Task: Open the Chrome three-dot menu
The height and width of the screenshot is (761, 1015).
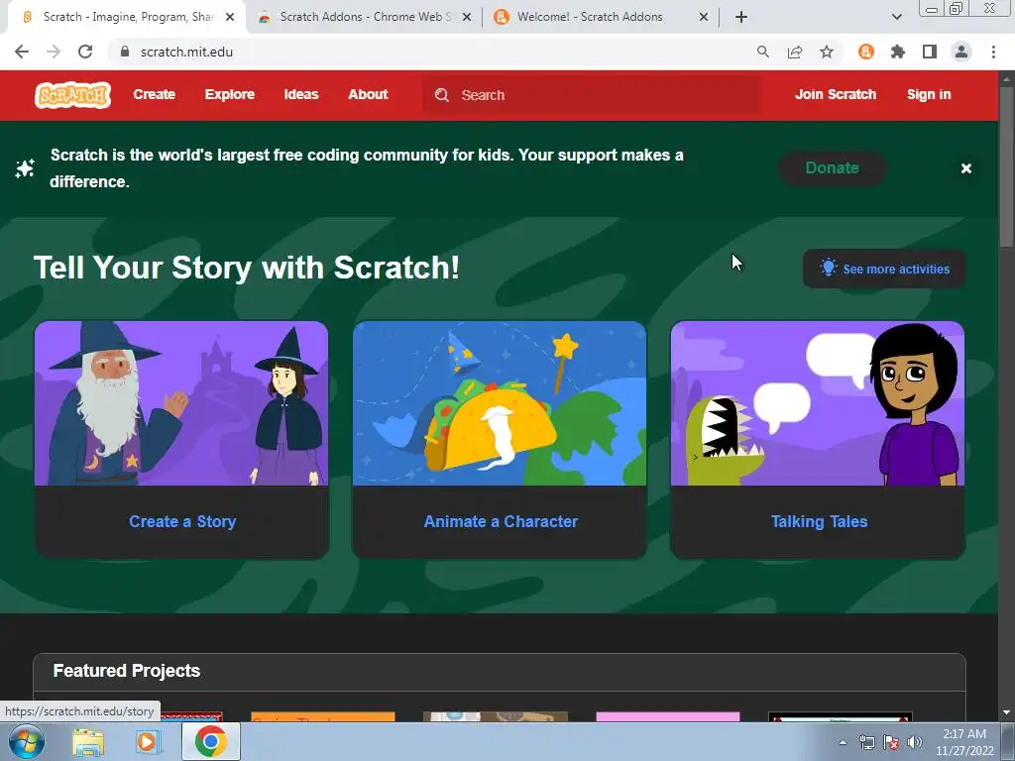Action: tap(993, 52)
